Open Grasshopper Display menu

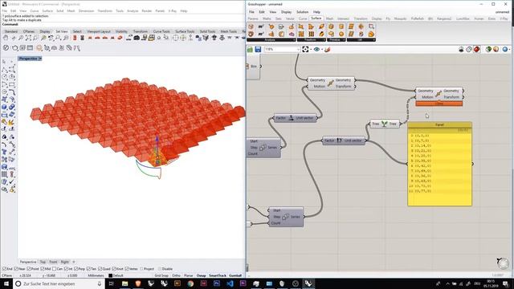coord(286,12)
